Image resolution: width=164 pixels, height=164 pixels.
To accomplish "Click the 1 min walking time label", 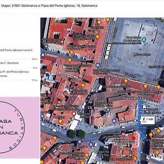I will pos(148,120).
